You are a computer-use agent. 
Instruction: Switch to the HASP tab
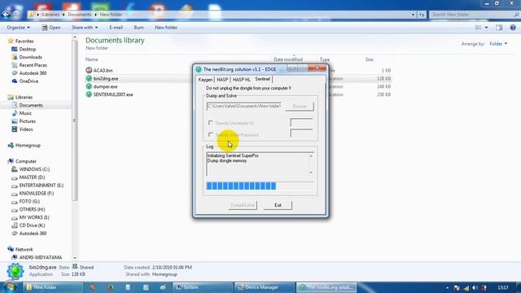[222, 80]
